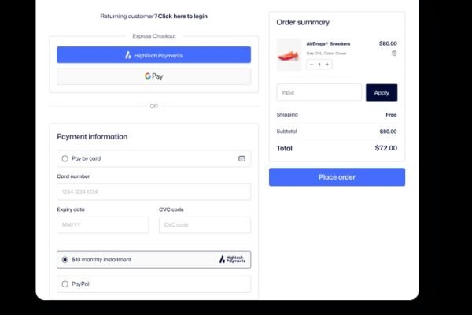Screen dimensions: 472x315
Task: Click the CVC code input field
Action: (205, 225)
